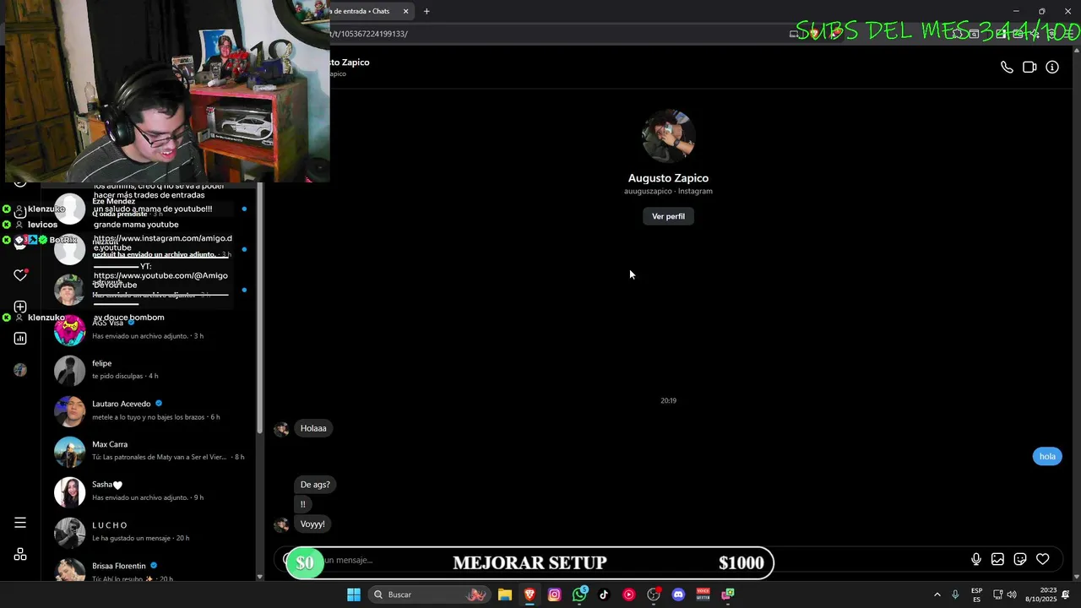1081x608 pixels.
Task: Open Discord from the taskbar
Action: pos(678,594)
